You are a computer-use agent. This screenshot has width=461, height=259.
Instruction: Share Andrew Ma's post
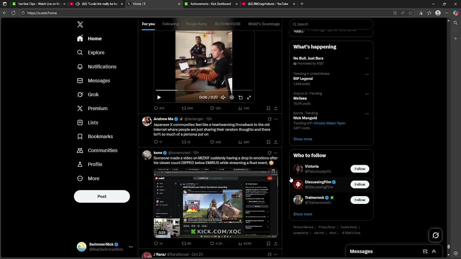(x=276, y=142)
